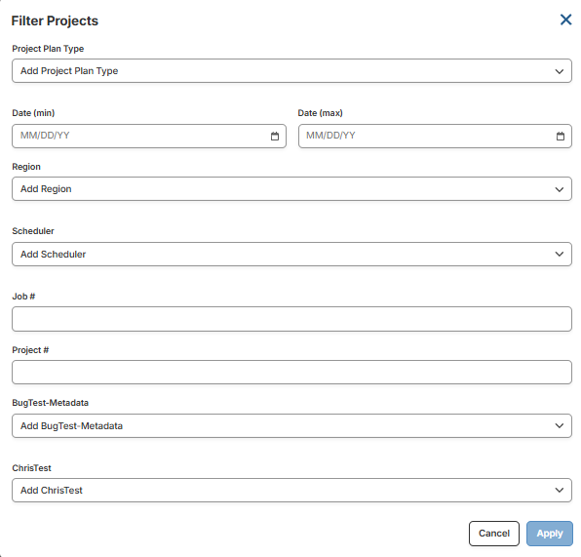Open the Date (min) calendar picker icon

click(x=275, y=137)
